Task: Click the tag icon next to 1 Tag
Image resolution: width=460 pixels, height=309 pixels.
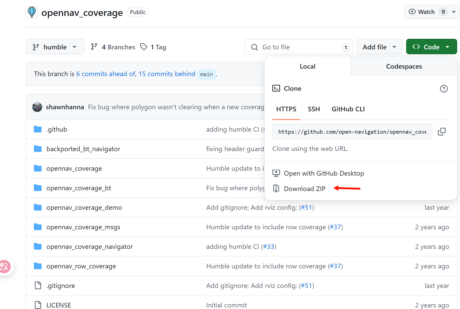Action: [144, 47]
